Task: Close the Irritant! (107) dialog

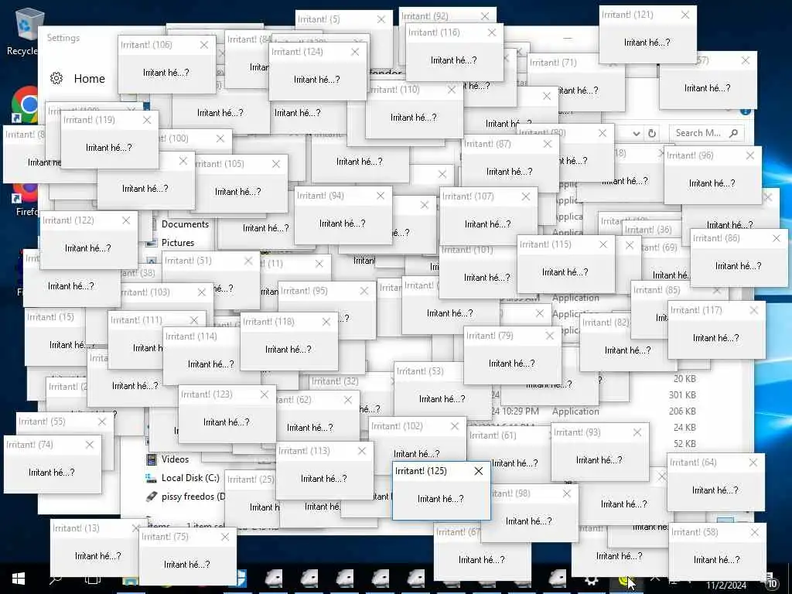Action: pos(526,196)
